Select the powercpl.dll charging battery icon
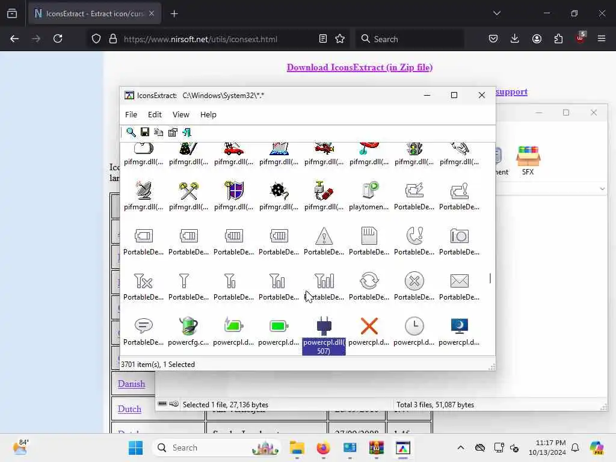This screenshot has height=462, width=616. click(x=234, y=325)
